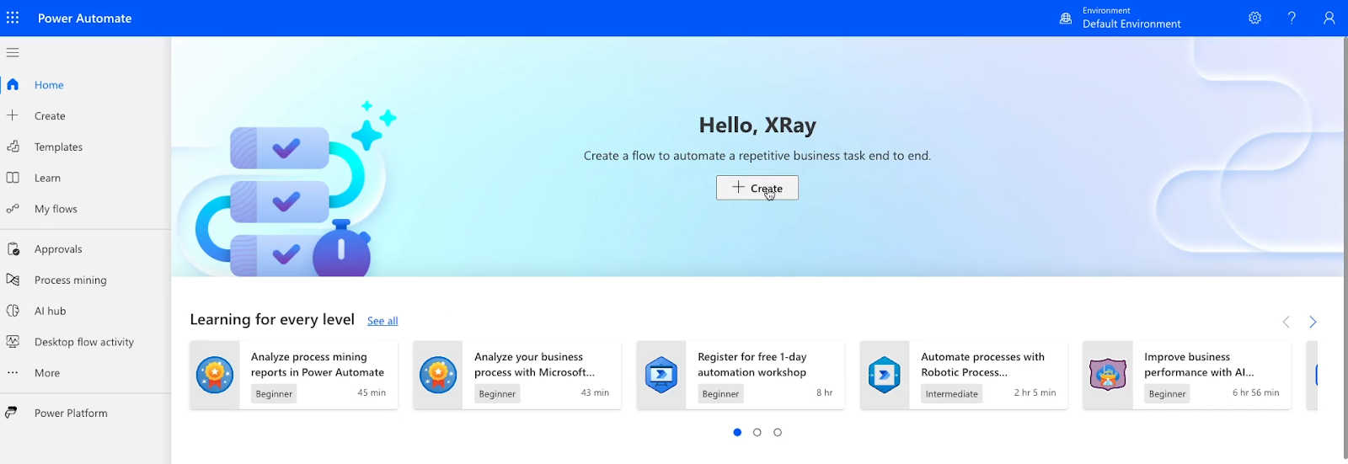The height and width of the screenshot is (464, 1348).
Task: Open Learn in the left navigation
Action: (47, 179)
